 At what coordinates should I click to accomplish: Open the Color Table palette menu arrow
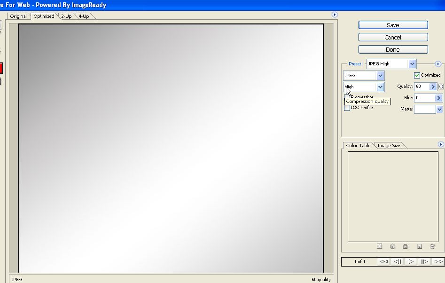coord(441,144)
